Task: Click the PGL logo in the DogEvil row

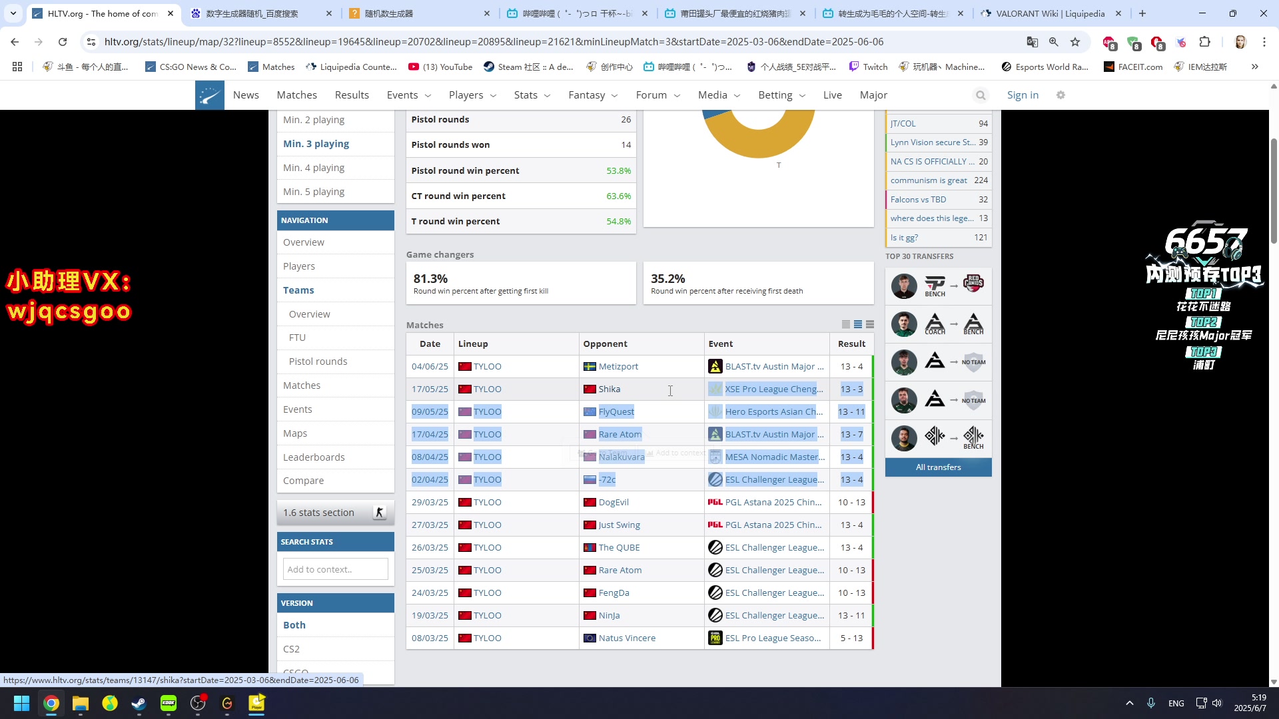Action: (x=715, y=502)
